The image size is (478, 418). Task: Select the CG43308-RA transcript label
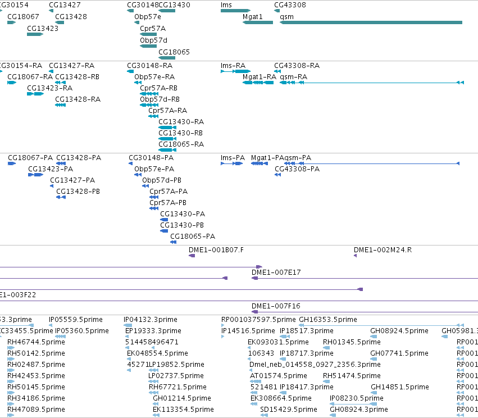click(297, 66)
